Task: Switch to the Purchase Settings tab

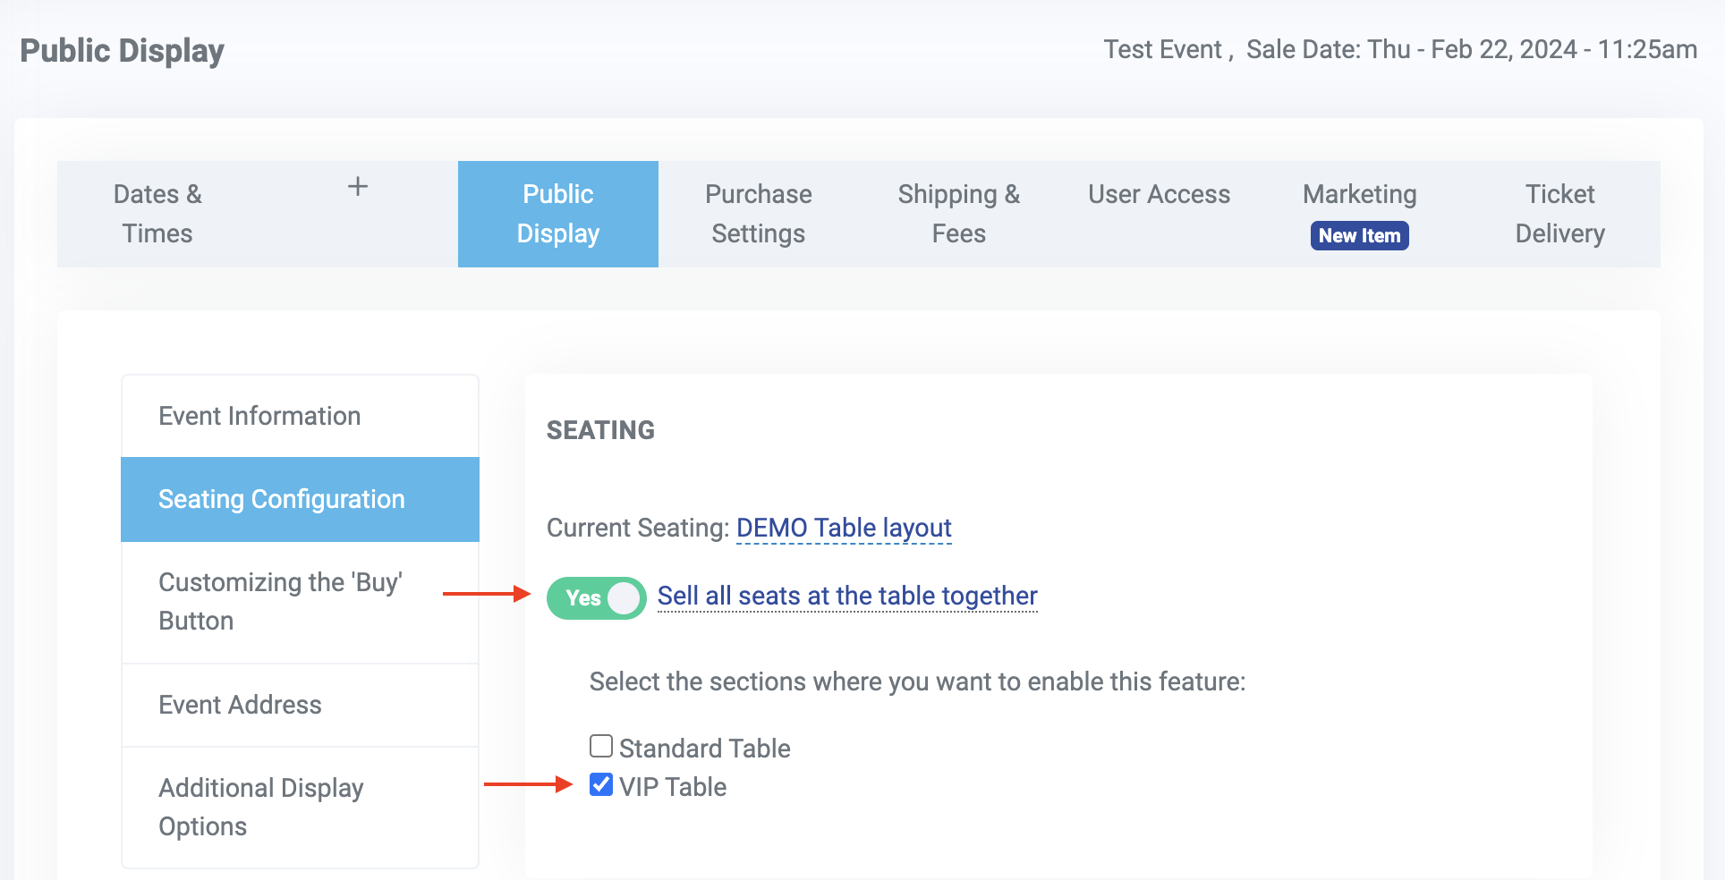Action: [x=758, y=214]
